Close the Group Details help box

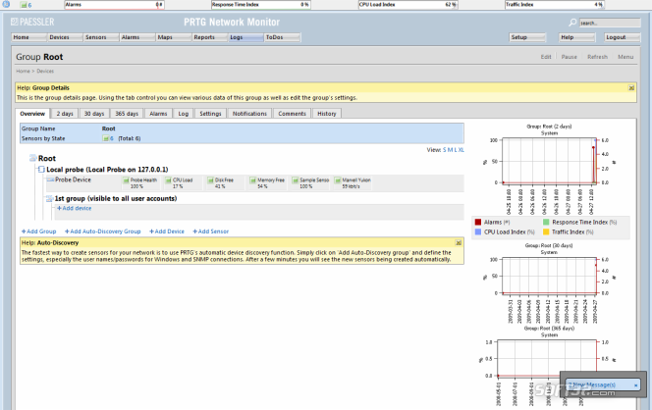[631, 88]
